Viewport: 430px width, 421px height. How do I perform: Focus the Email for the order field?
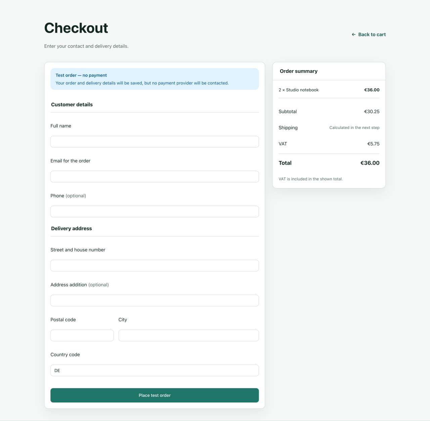(x=155, y=176)
